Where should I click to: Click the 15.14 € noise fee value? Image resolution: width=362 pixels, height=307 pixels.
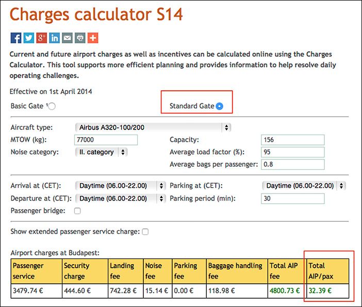(157, 290)
